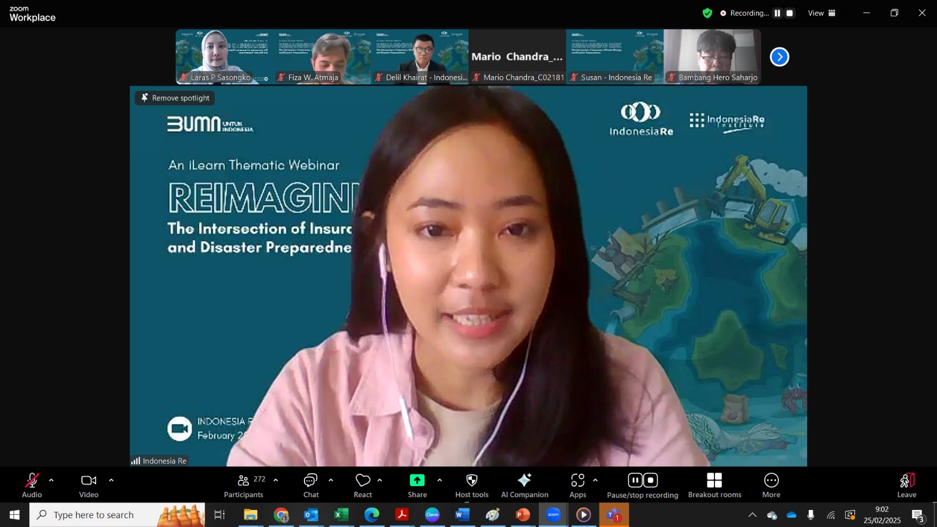Click the encryption green shield icon
Image resolution: width=937 pixels, height=527 pixels.
tap(707, 13)
